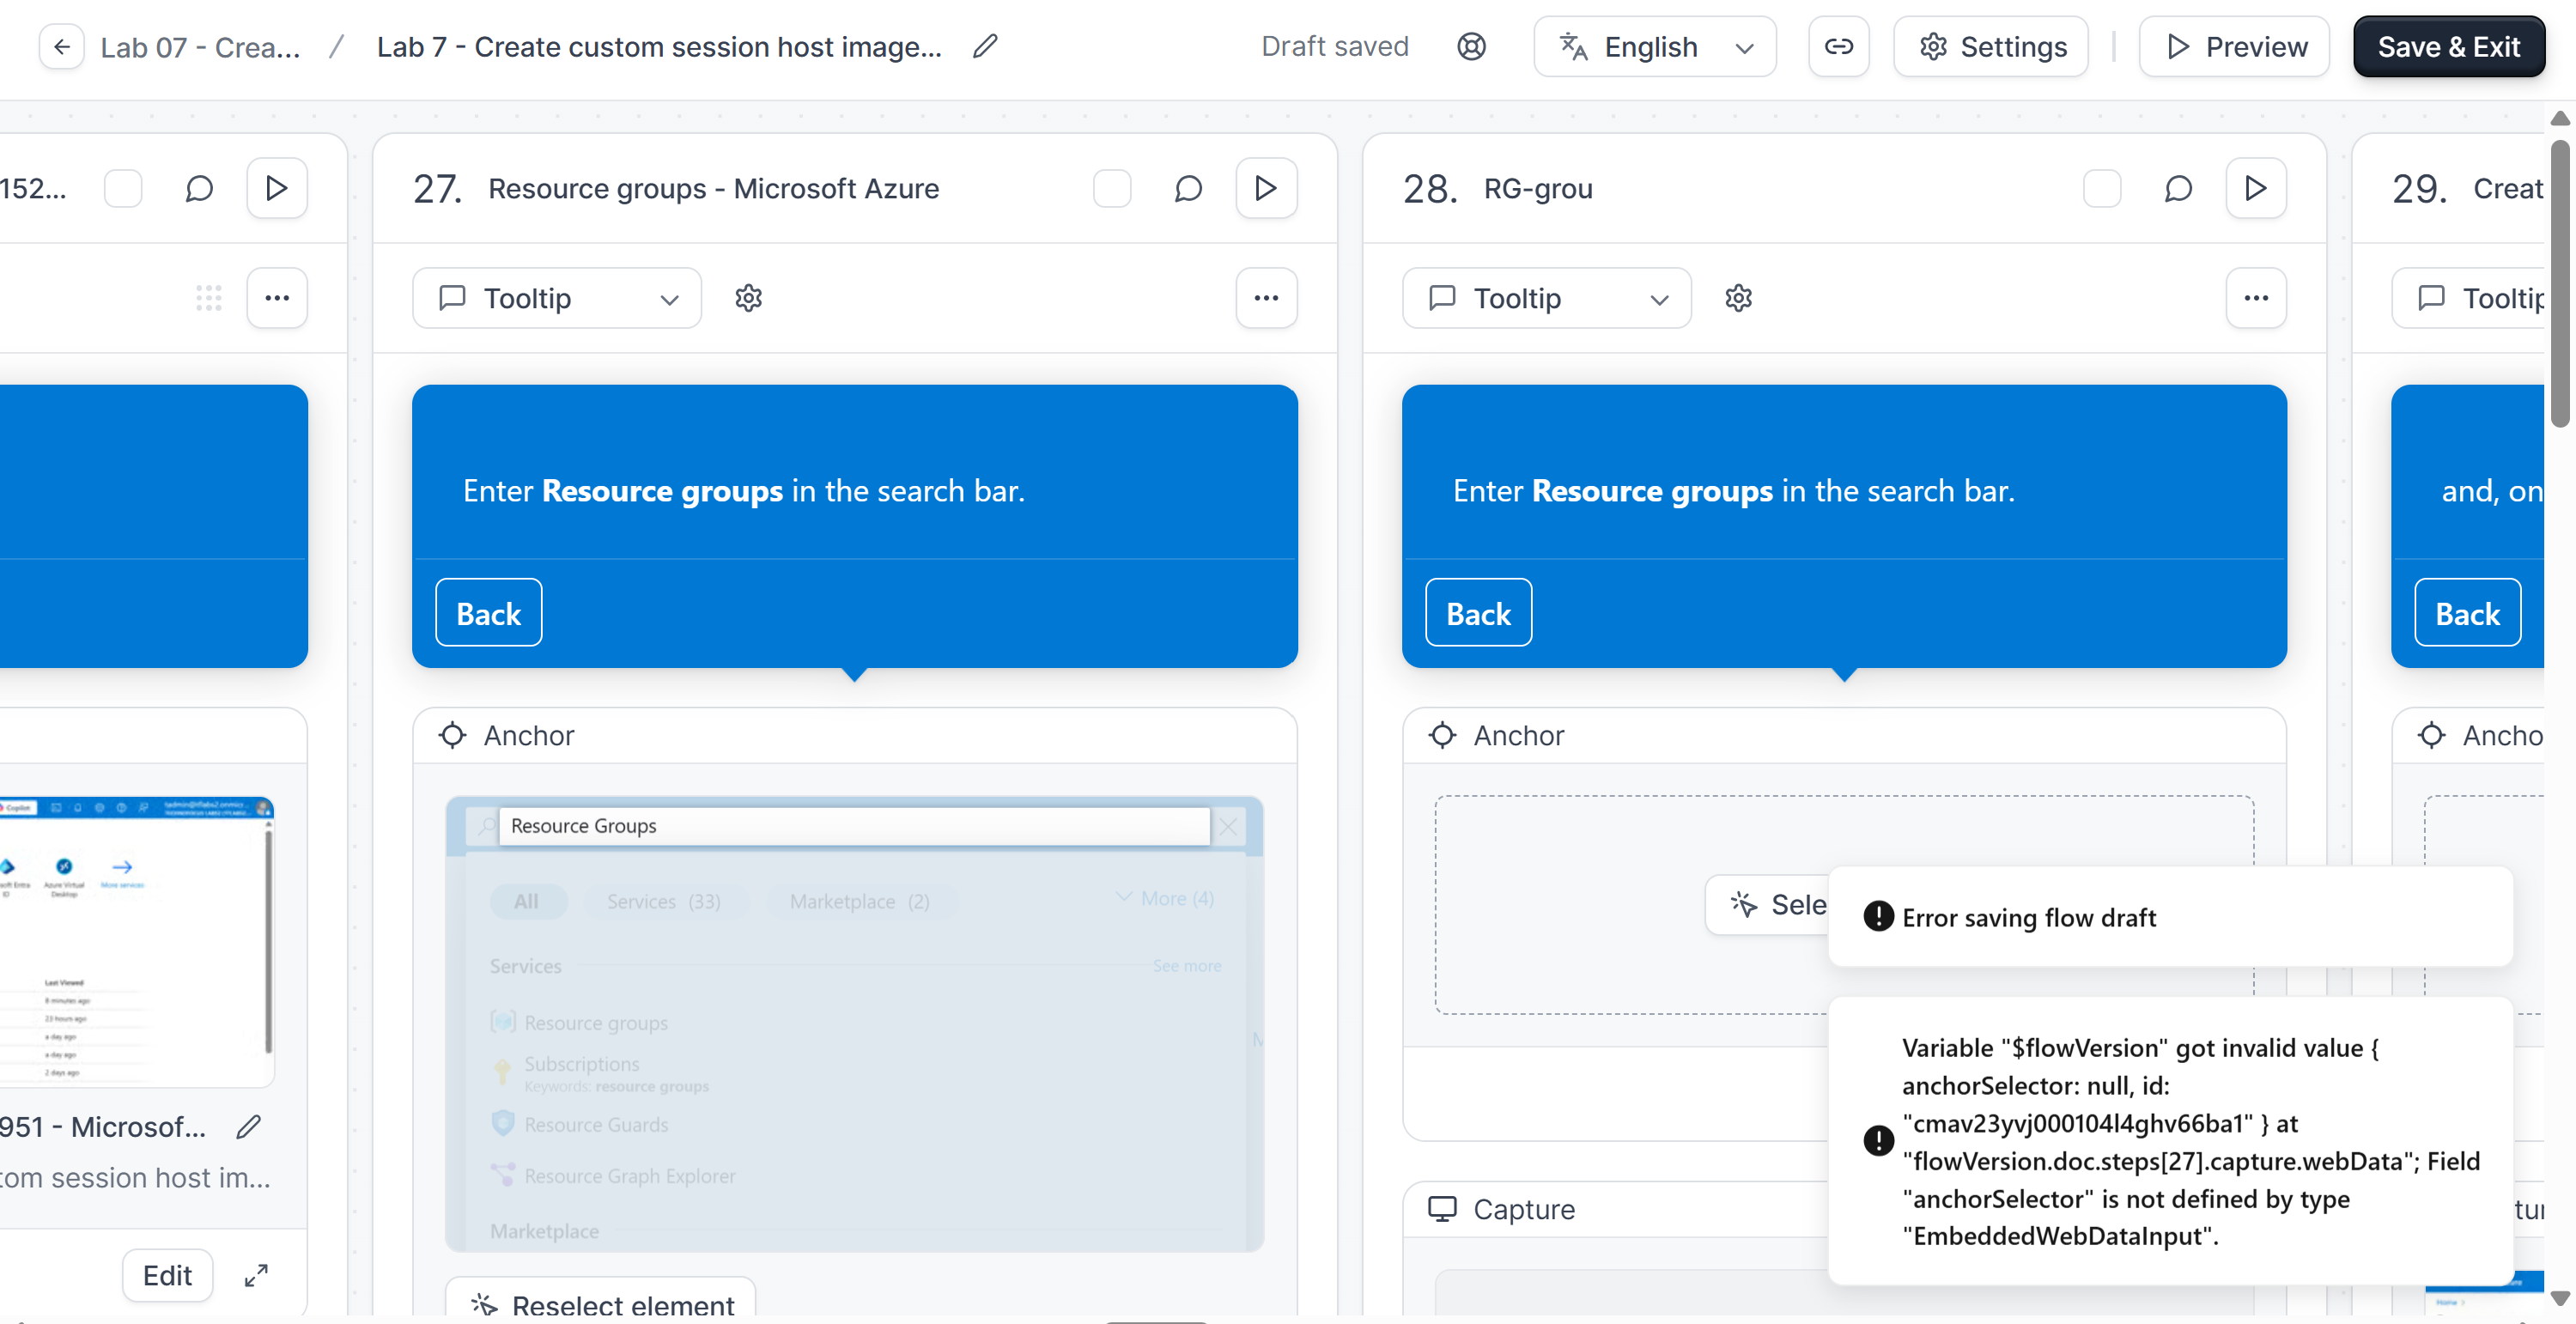Play step 28 RG-grou
The image size is (2576, 1324).
click(2256, 188)
